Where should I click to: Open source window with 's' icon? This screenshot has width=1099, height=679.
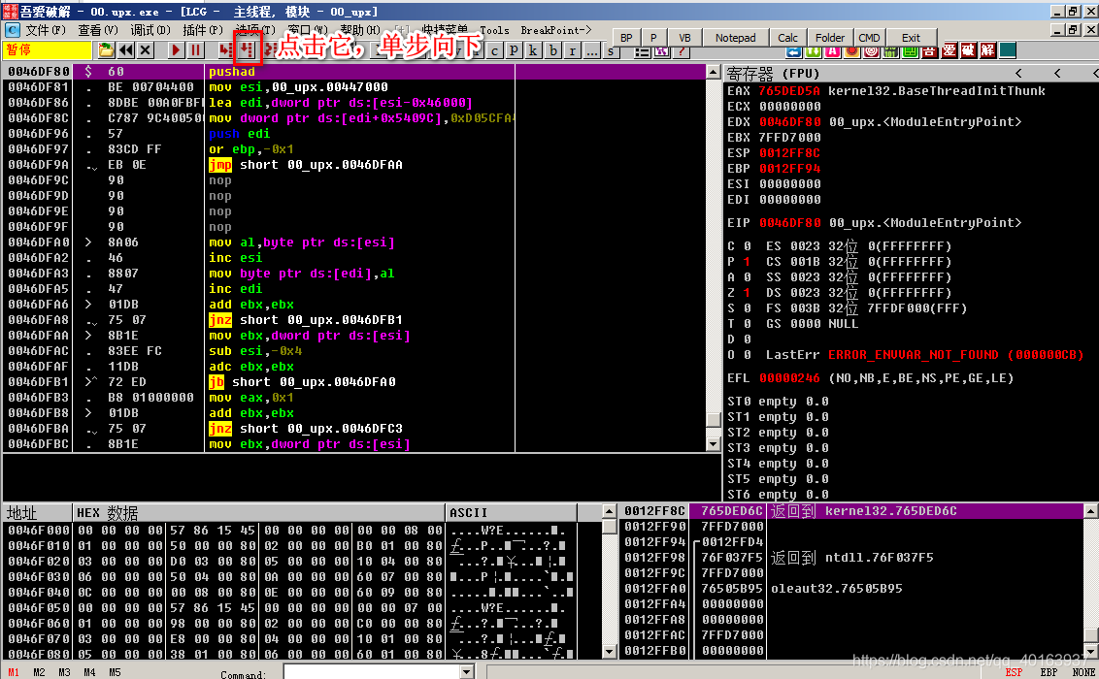(611, 51)
